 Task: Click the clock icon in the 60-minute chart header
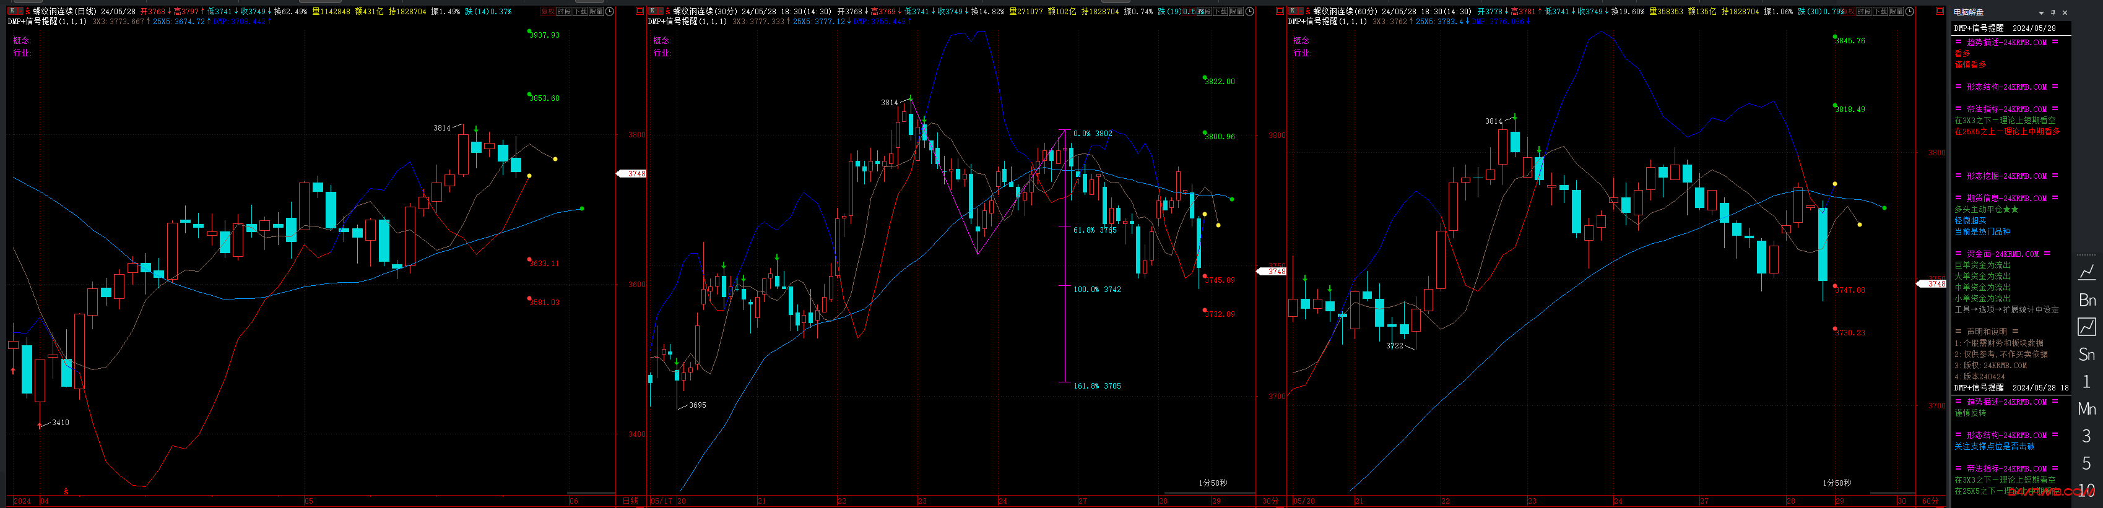(x=1910, y=11)
